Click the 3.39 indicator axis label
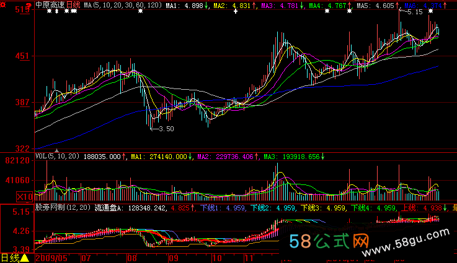Image resolution: width=457 pixels, height=263 pixels. pos(21,249)
